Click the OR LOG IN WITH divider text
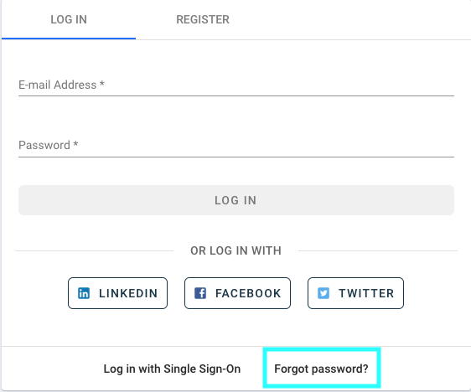The height and width of the screenshot is (392, 471). pyautogui.click(x=236, y=250)
